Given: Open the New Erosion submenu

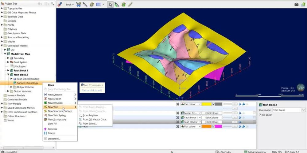Looking at the screenshot, I should [60, 99].
